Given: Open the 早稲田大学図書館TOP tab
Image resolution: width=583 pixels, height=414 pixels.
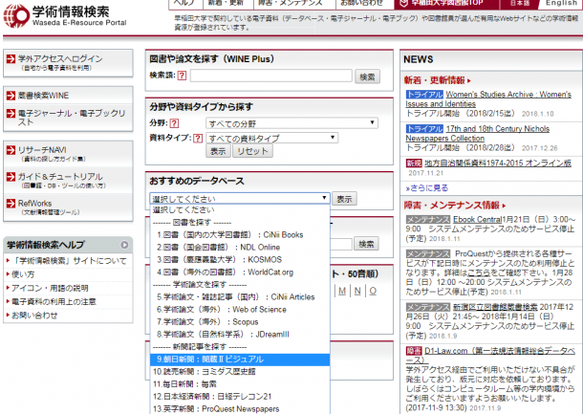Looking at the screenshot, I should [446, 4].
